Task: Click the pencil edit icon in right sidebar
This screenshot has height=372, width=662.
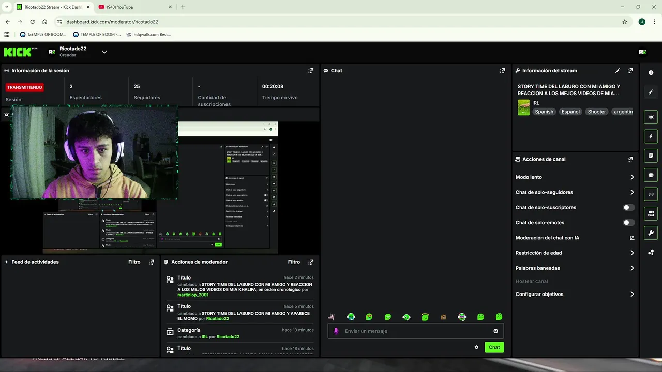Action: (651, 92)
